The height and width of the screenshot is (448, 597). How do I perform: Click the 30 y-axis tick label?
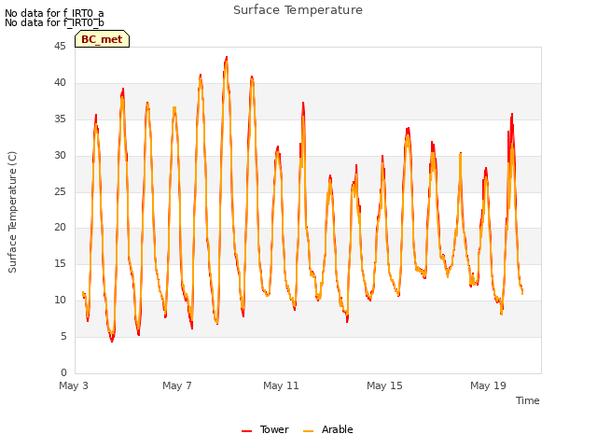click(x=60, y=155)
